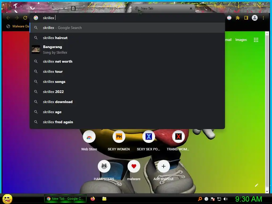
Task: Open the yellow folder taskbar icon
Action: (104, 199)
